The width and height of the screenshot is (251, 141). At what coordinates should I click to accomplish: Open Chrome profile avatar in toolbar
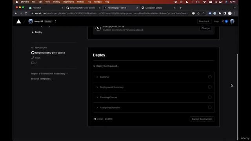click(230, 13)
